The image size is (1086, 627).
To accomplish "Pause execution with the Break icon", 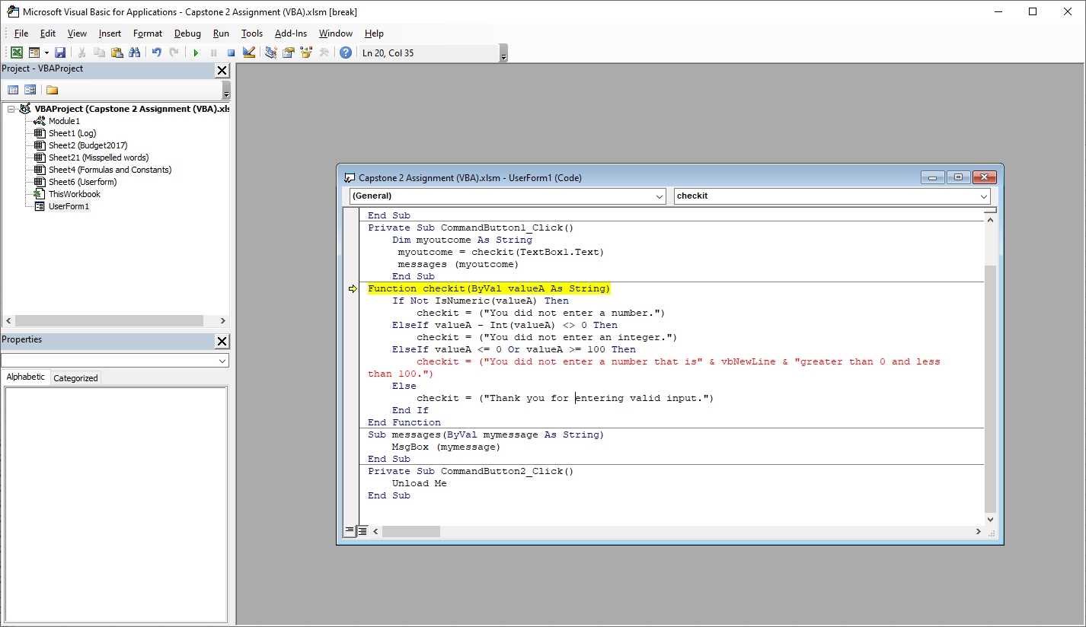I will tap(213, 52).
